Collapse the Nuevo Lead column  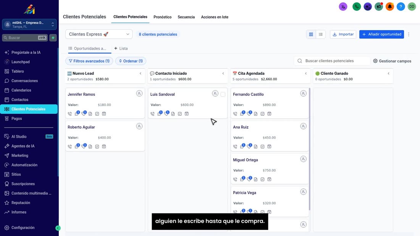tap(141, 73)
